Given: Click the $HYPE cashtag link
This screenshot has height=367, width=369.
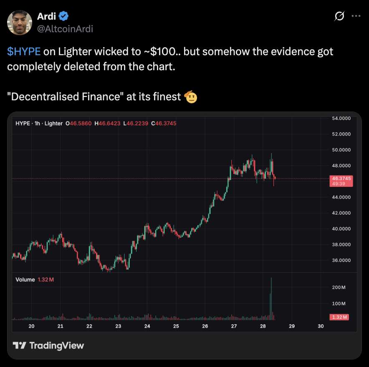Looking at the screenshot, I should pyautogui.click(x=24, y=52).
